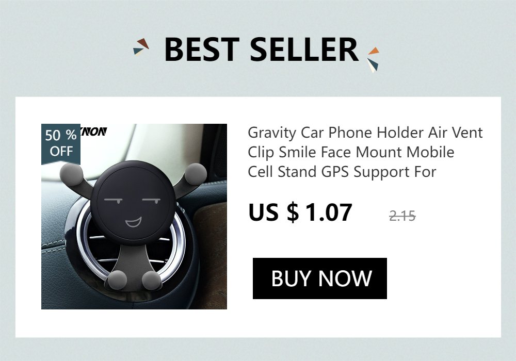516x361 pixels.
Task: Click the smiley face on the phone holder
Action: 133,202
